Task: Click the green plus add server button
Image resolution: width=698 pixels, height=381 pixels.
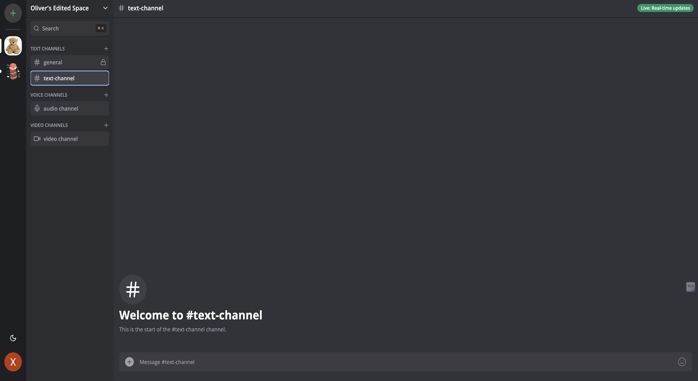Action: [13, 13]
